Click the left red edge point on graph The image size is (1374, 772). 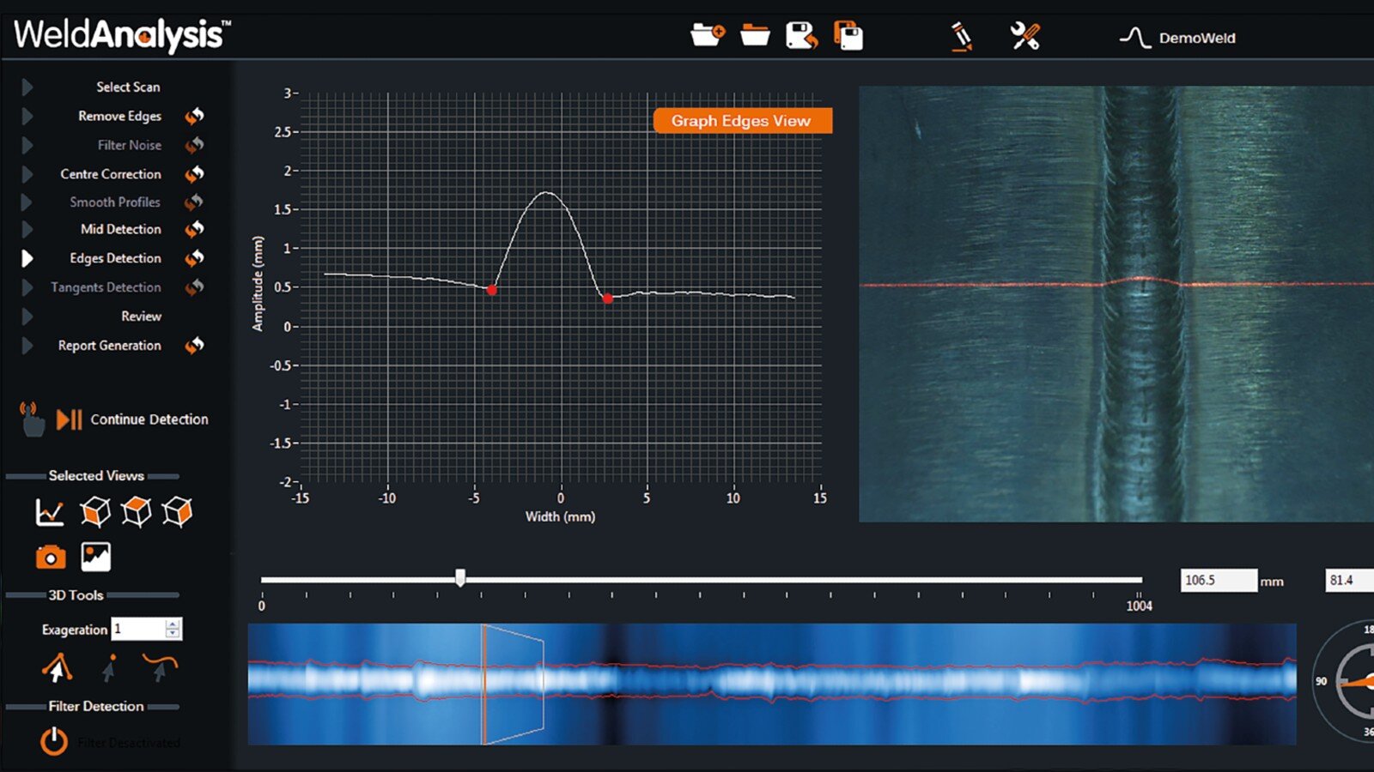[x=491, y=291]
